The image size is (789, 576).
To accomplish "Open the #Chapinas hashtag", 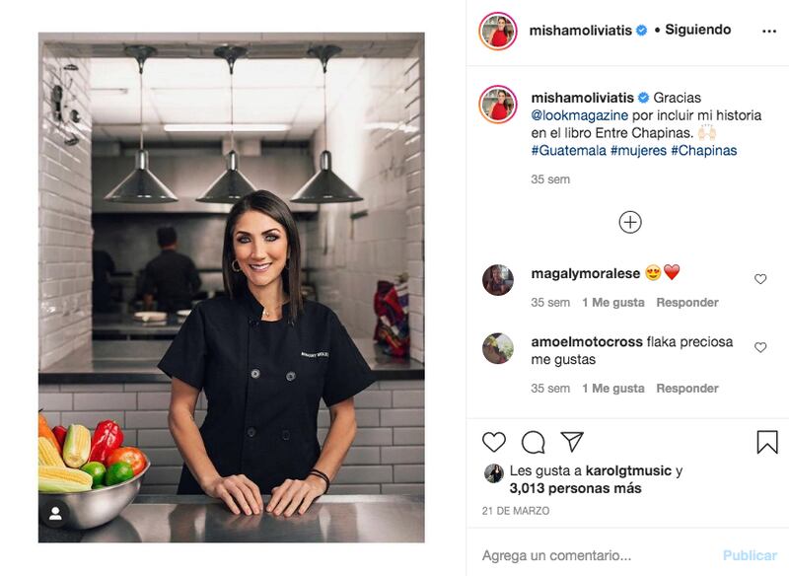I will tap(704, 151).
